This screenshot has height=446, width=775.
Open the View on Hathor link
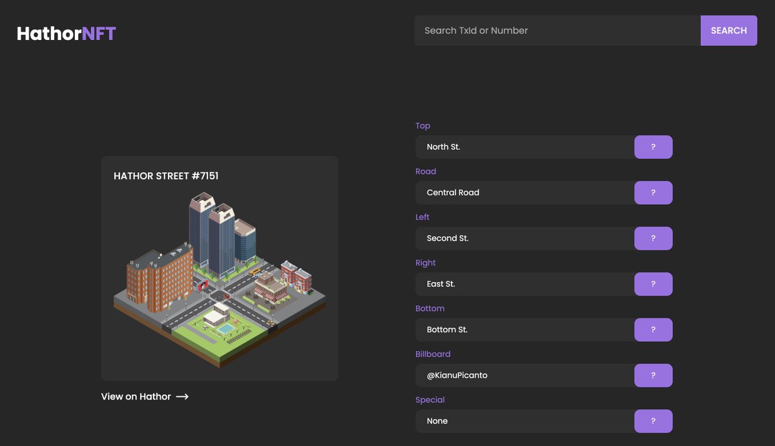(145, 396)
